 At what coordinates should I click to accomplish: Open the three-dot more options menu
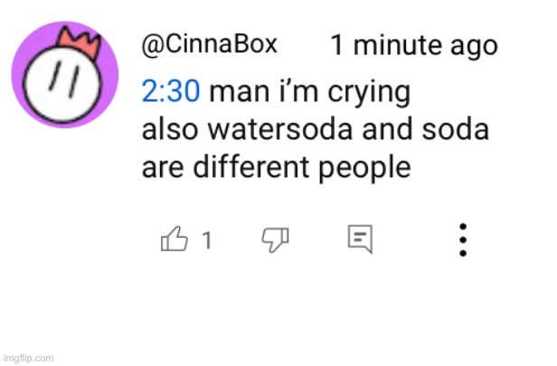click(x=462, y=239)
